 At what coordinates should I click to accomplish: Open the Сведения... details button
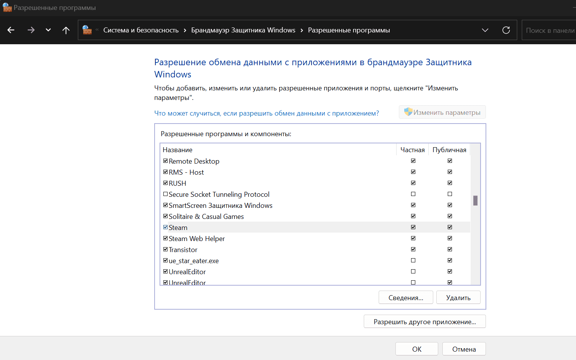[406, 297]
